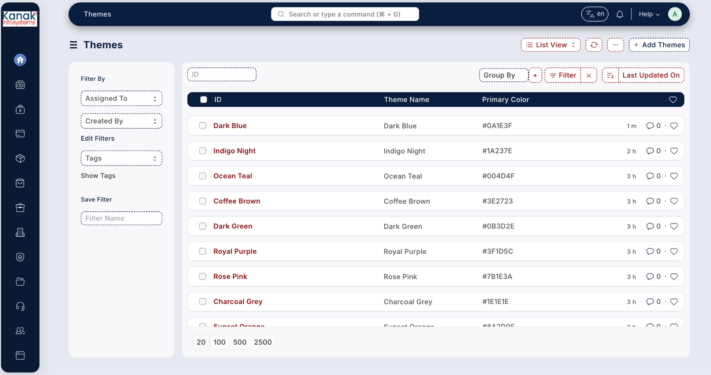Open the en language selector
The image size is (711, 375).
coord(595,14)
